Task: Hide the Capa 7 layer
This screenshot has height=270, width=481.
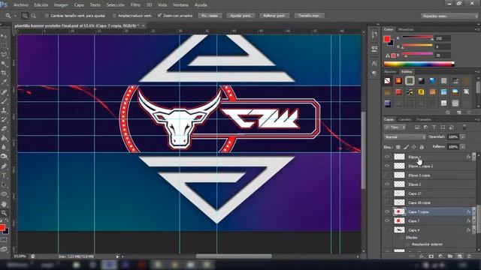Action: click(x=387, y=220)
